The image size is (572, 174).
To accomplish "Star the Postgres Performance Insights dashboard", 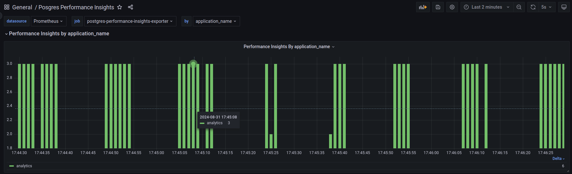I will [x=120, y=7].
